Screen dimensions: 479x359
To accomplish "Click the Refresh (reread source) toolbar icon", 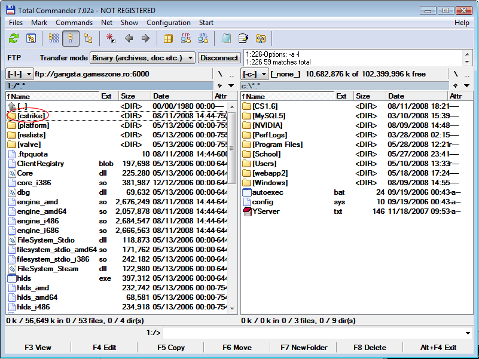I will pyautogui.click(x=13, y=38).
